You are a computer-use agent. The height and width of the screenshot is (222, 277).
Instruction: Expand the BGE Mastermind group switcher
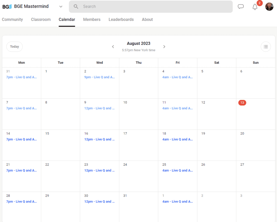(x=61, y=7)
